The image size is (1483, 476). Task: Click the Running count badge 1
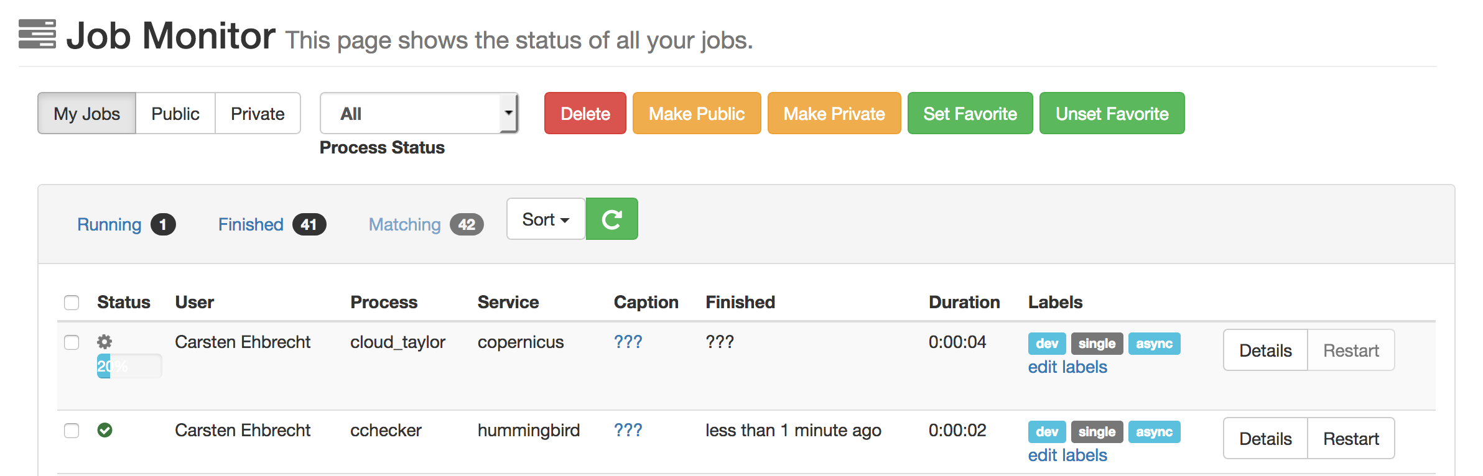point(163,224)
